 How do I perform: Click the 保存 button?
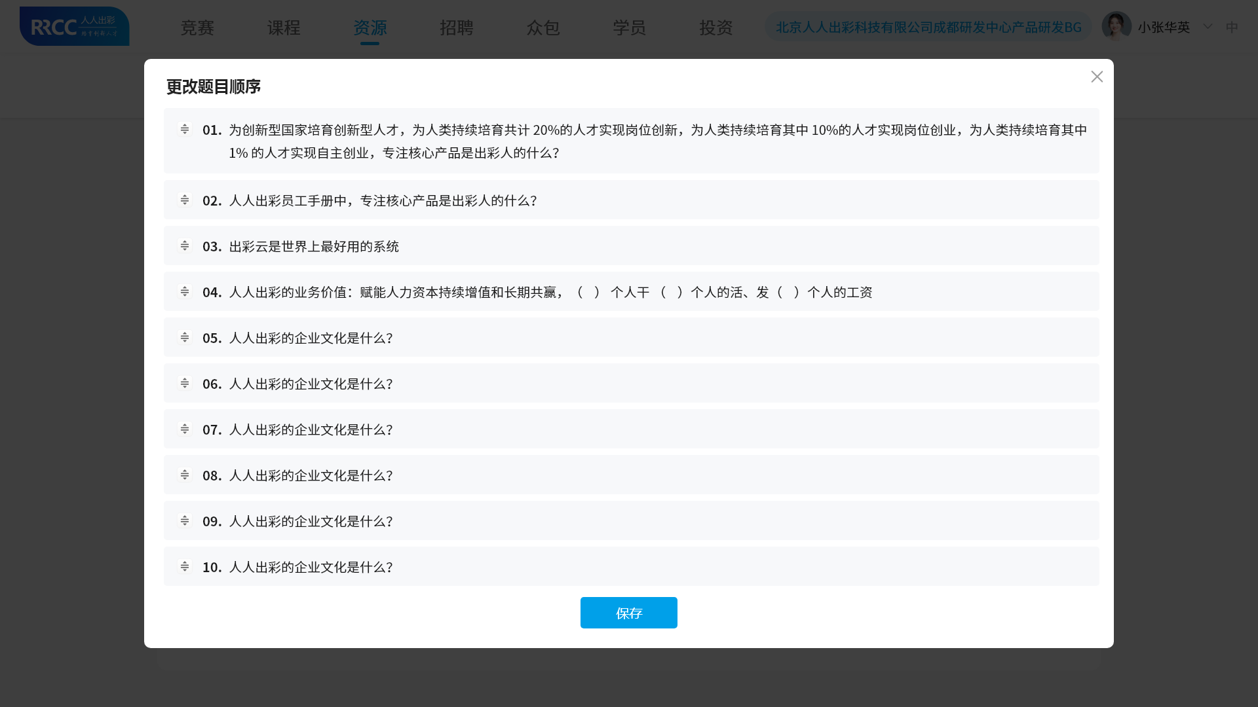(629, 613)
